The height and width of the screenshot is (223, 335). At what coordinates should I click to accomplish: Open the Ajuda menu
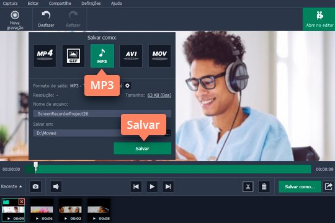pos(116,4)
